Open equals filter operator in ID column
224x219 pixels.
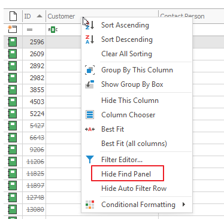[29, 30]
